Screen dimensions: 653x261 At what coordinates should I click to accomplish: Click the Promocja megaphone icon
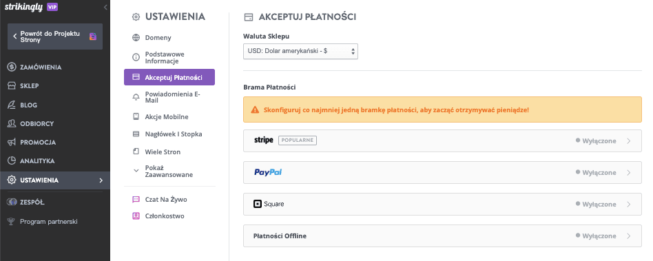tap(12, 143)
